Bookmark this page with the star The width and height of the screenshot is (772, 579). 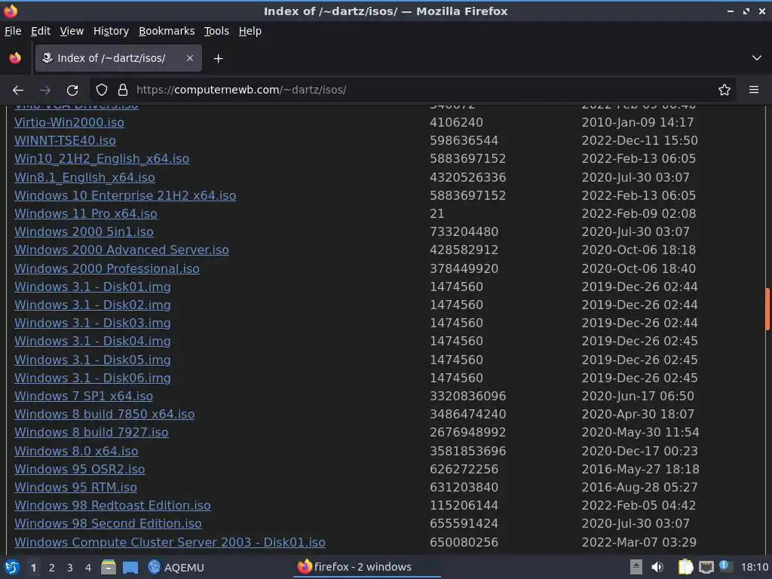(725, 90)
